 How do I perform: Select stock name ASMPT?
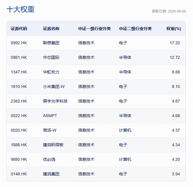coord(50,116)
